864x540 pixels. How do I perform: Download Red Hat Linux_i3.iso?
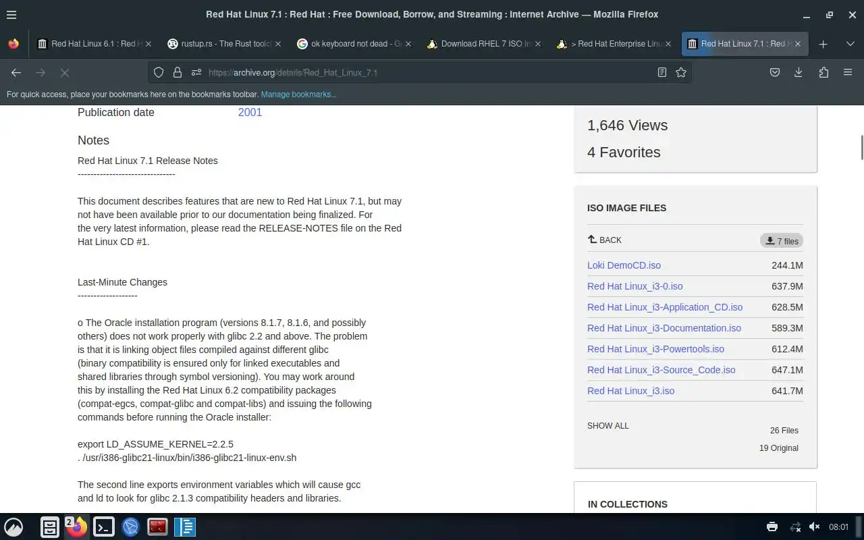coord(630,391)
